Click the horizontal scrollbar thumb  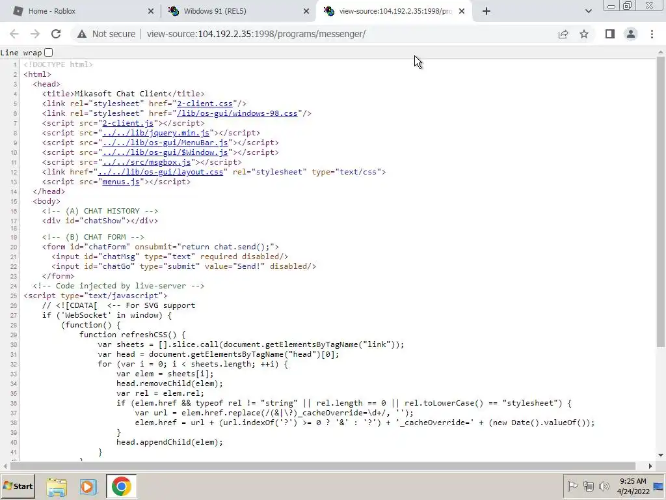[323, 466]
